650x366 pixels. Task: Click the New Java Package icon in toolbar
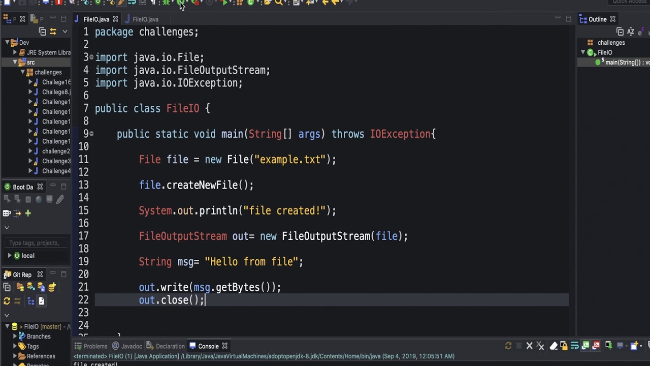pos(240,3)
